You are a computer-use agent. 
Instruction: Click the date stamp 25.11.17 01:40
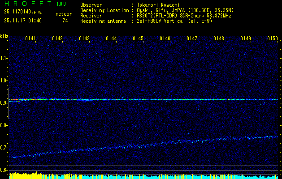[x=22, y=21]
